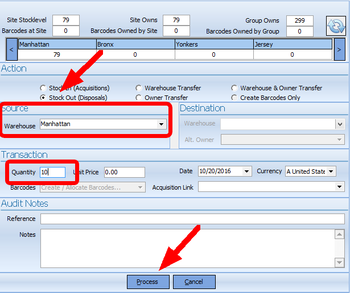Choose Warehouse & Owner Transfer option
Image resolution: width=350 pixels, height=293 pixels.
click(x=235, y=88)
